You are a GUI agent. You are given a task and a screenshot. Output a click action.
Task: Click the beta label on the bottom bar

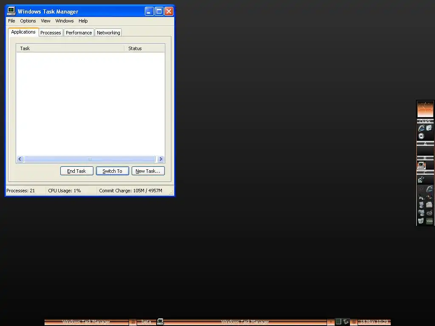pos(146,322)
